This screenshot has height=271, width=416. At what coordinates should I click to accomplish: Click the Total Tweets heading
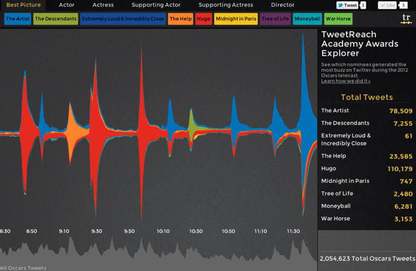[367, 97]
